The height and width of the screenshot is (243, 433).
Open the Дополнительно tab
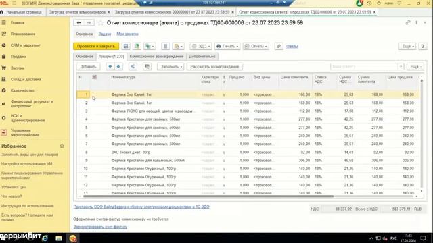click(x=202, y=57)
